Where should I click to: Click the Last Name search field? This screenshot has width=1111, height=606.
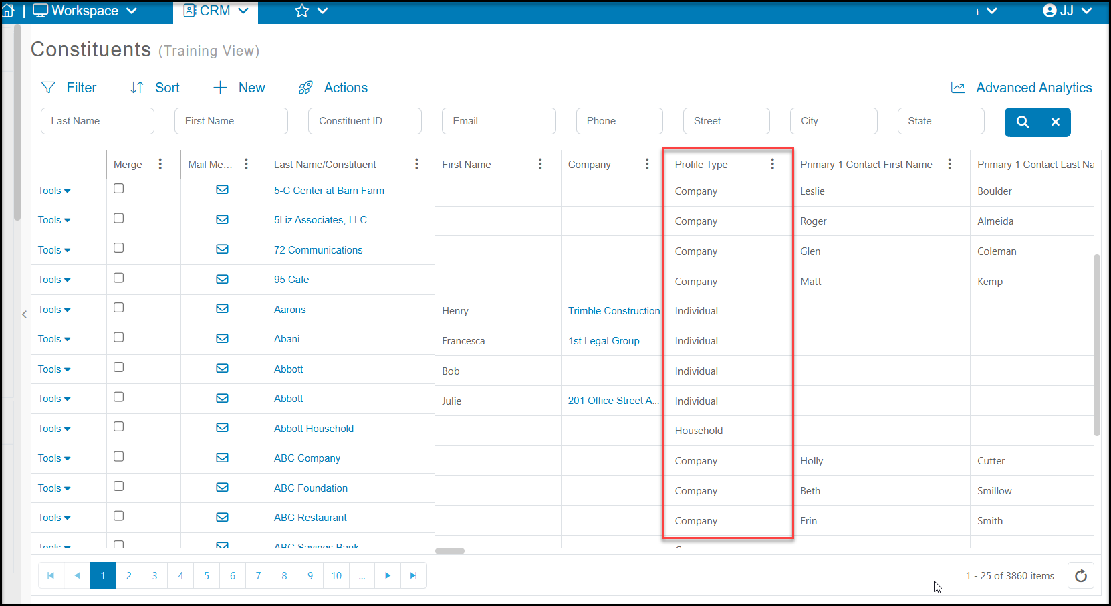pyautogui.click(x=98, y=121)
